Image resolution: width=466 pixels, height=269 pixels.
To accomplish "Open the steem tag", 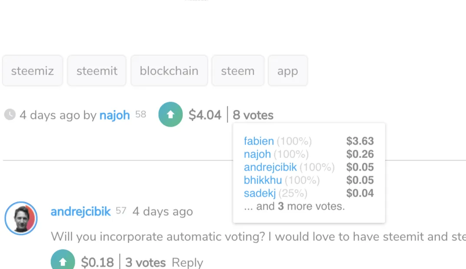I will click(238, 71).
